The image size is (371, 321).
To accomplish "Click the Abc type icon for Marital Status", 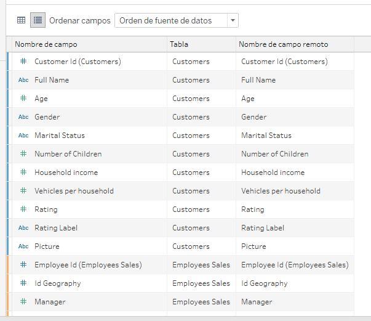I will pyautogui.click(x=23, y=136).
